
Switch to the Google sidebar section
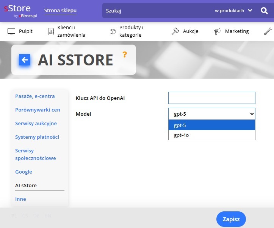coord(23,172)
